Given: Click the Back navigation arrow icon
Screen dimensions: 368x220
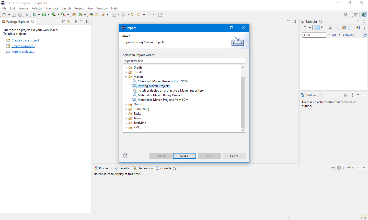Looking at the screenshot, I should pyautogui.click(x=139, y=15).
